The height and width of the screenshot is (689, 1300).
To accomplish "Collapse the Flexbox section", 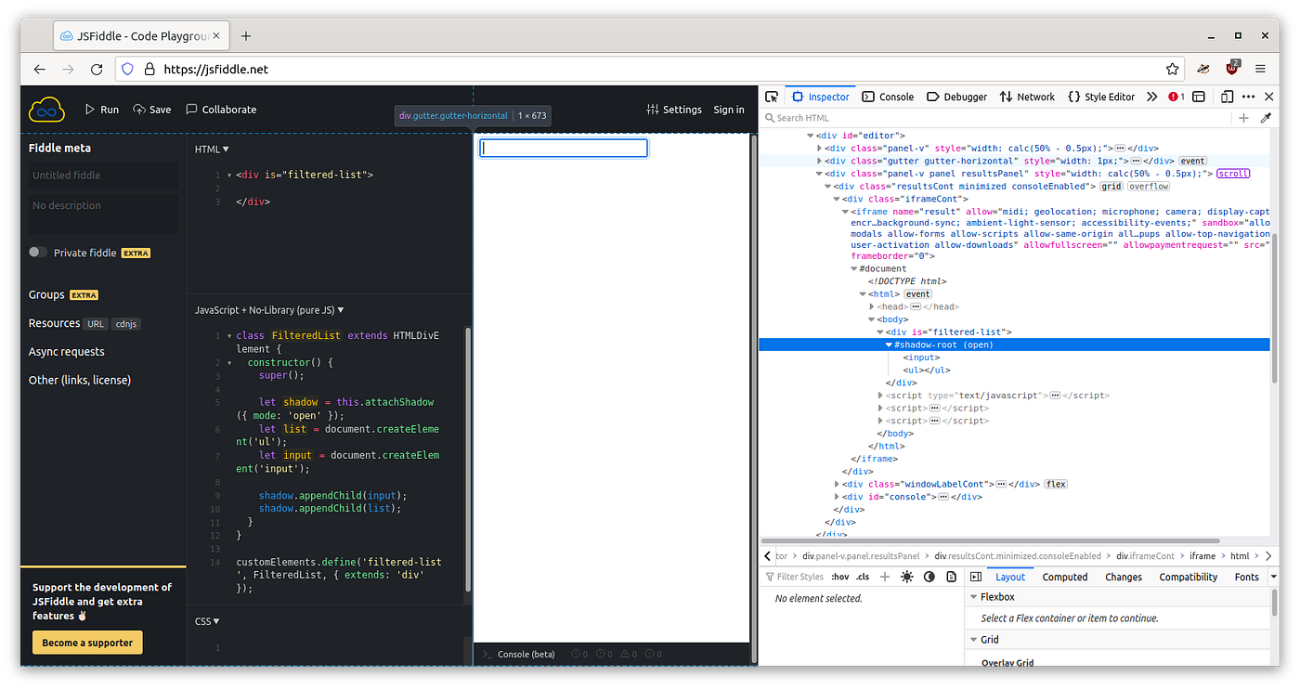I will click(974, 597).
